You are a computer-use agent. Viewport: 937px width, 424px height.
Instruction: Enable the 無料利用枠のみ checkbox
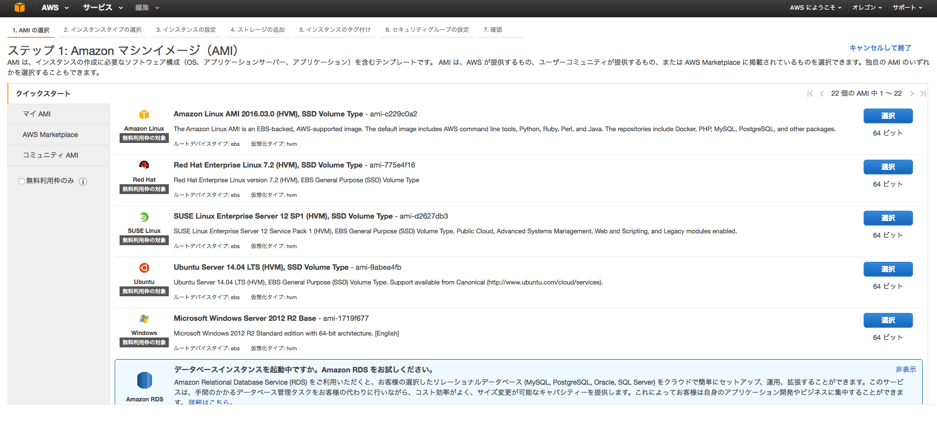coord(22,181)
